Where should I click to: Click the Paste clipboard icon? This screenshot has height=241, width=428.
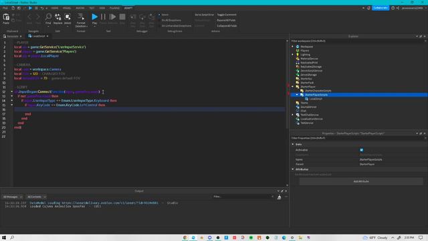click(x=6, y=17)
